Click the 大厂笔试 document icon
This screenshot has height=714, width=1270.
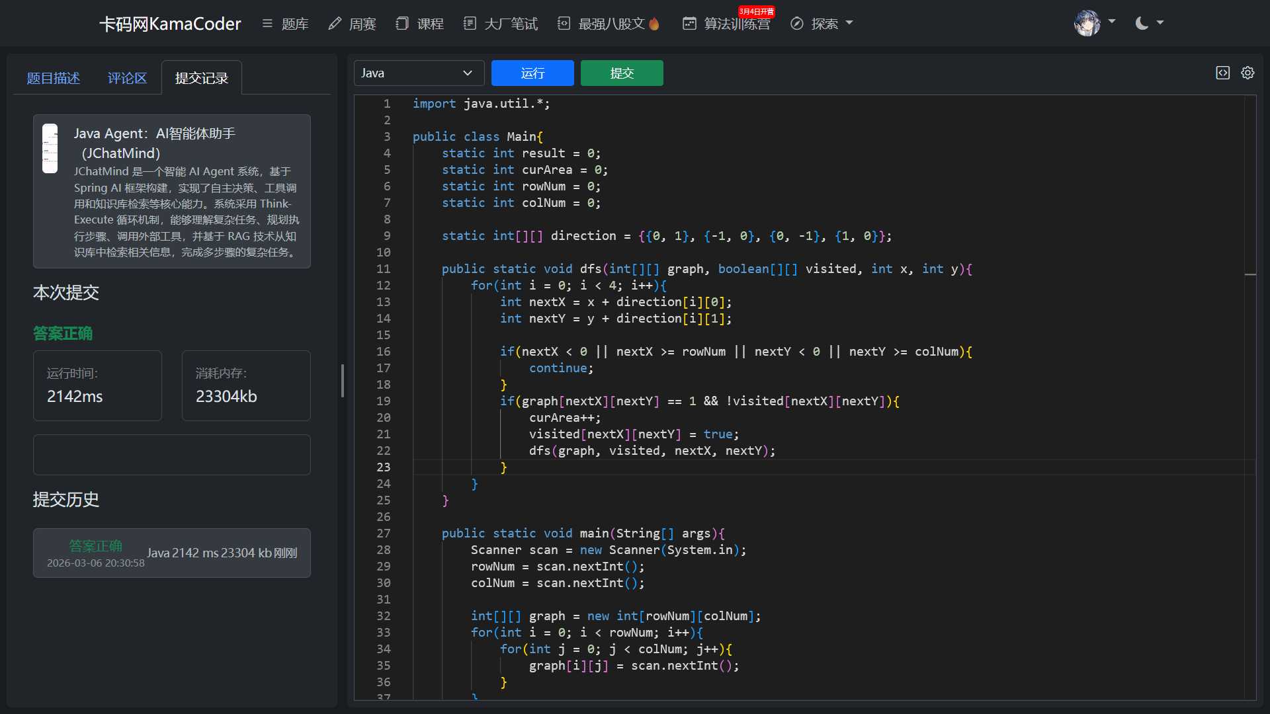point(470,24)
